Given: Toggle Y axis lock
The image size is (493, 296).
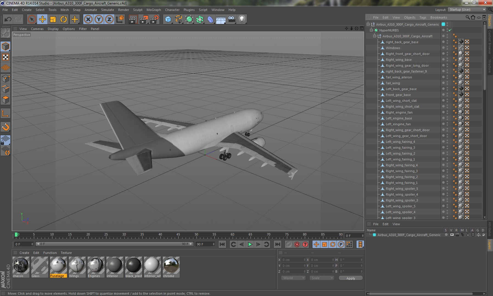Looking at the screenshot, I should [x=99, y=19].
